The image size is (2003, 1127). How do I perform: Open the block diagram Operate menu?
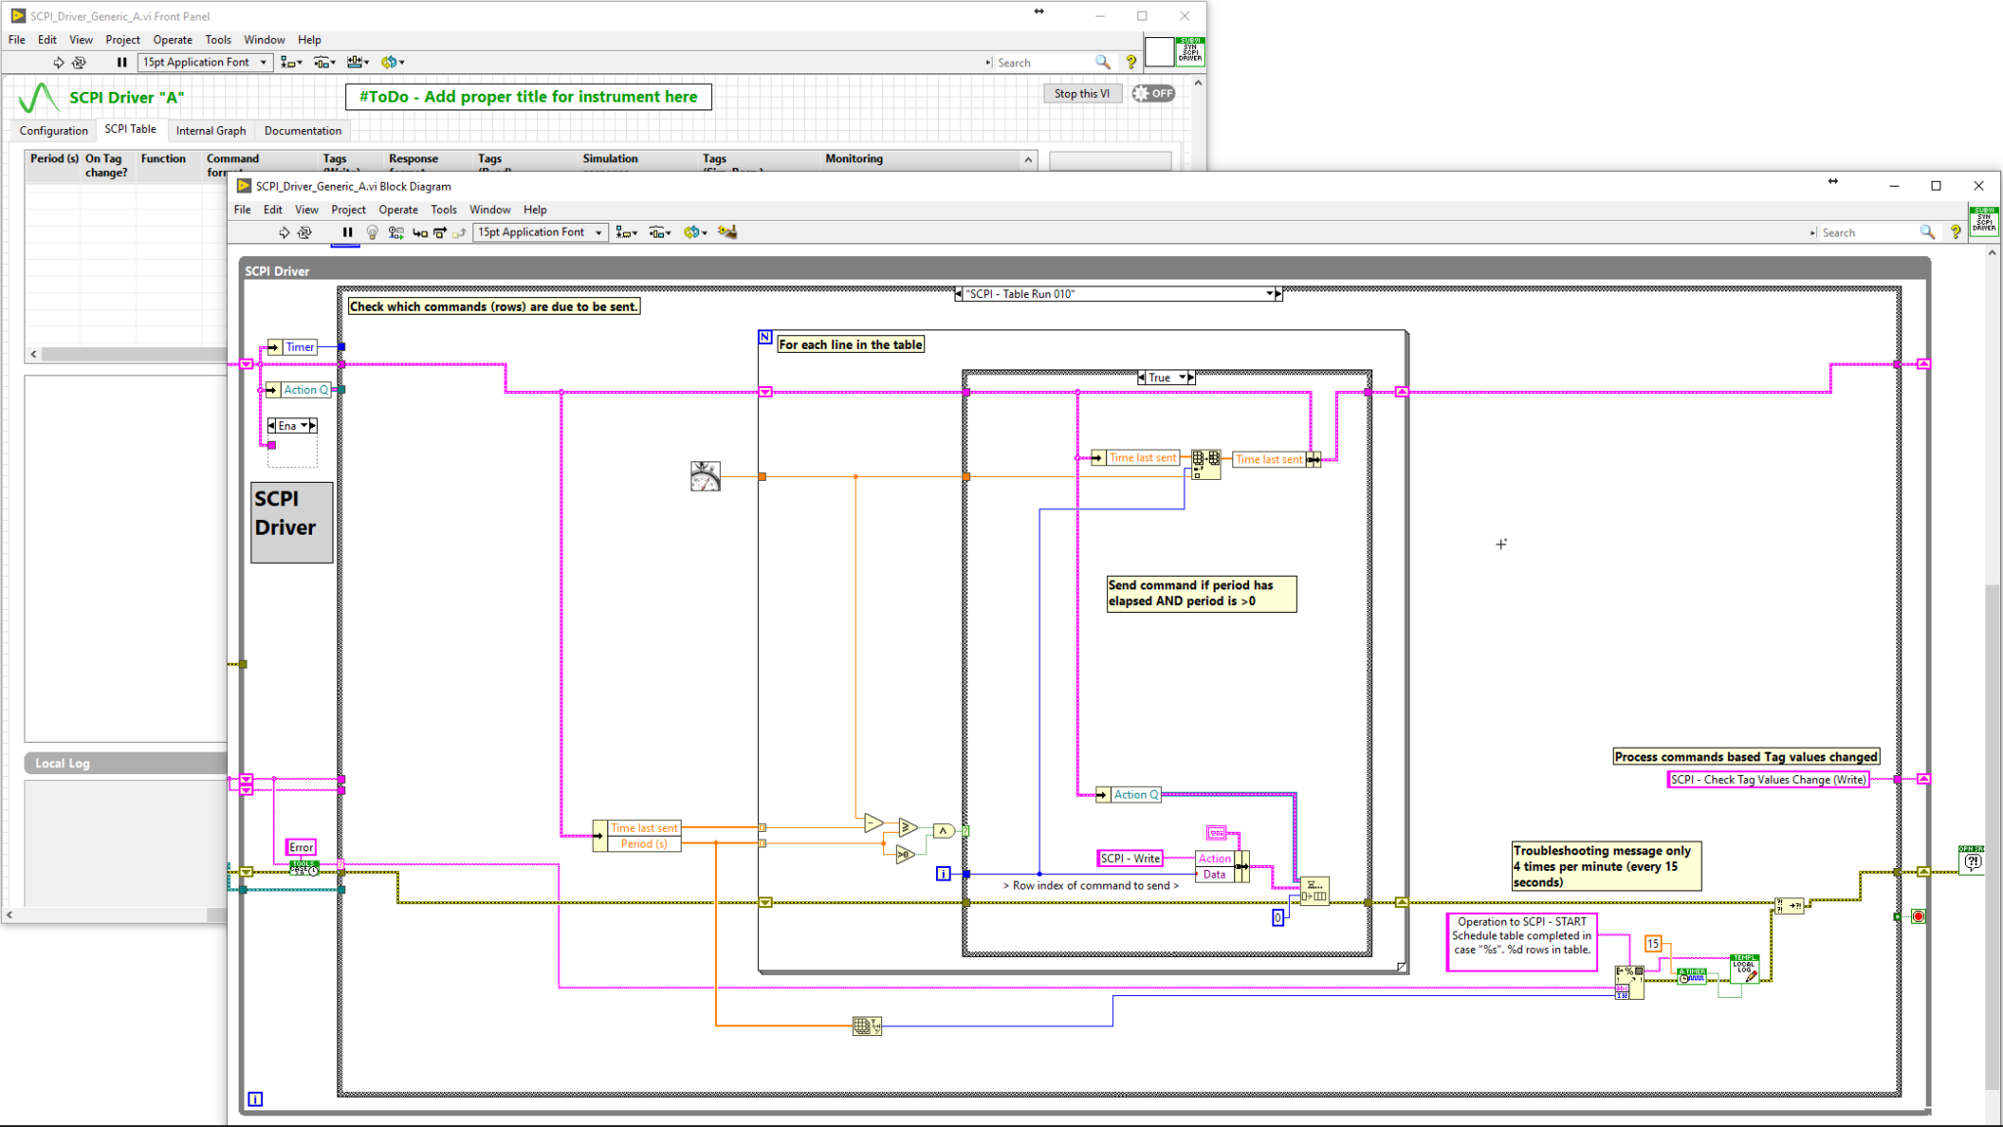pyautogui.click(x=398, y=210)
